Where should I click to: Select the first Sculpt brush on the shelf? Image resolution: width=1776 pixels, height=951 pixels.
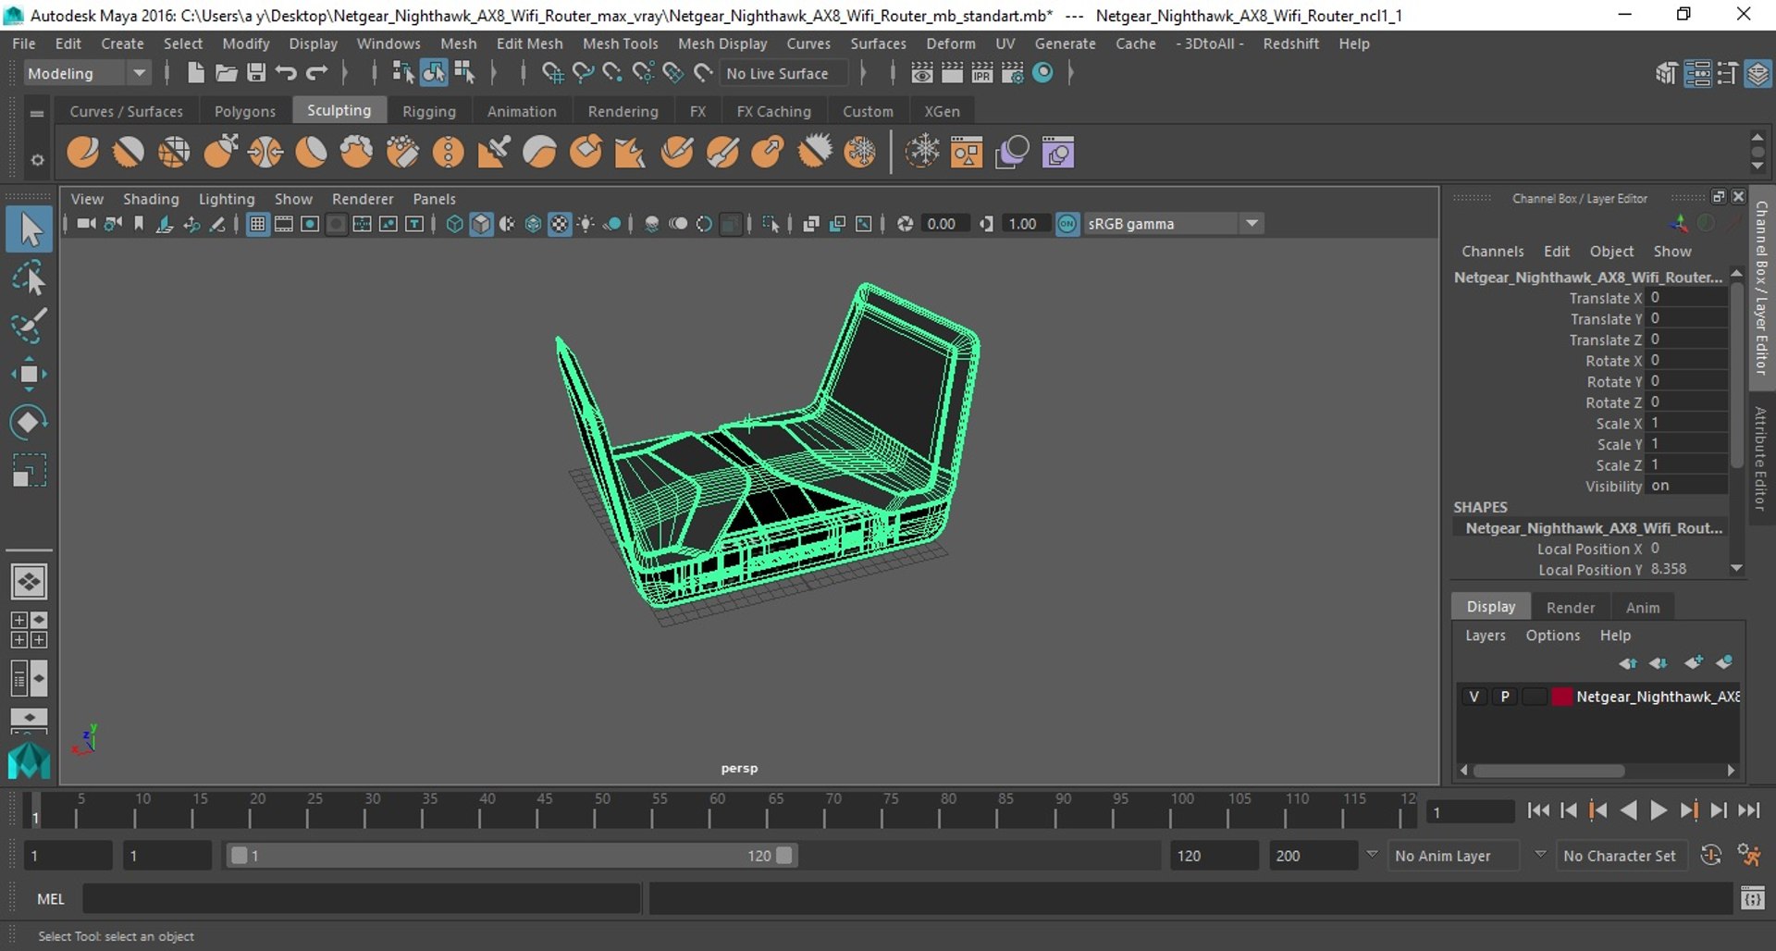click(x=83, y=152)
